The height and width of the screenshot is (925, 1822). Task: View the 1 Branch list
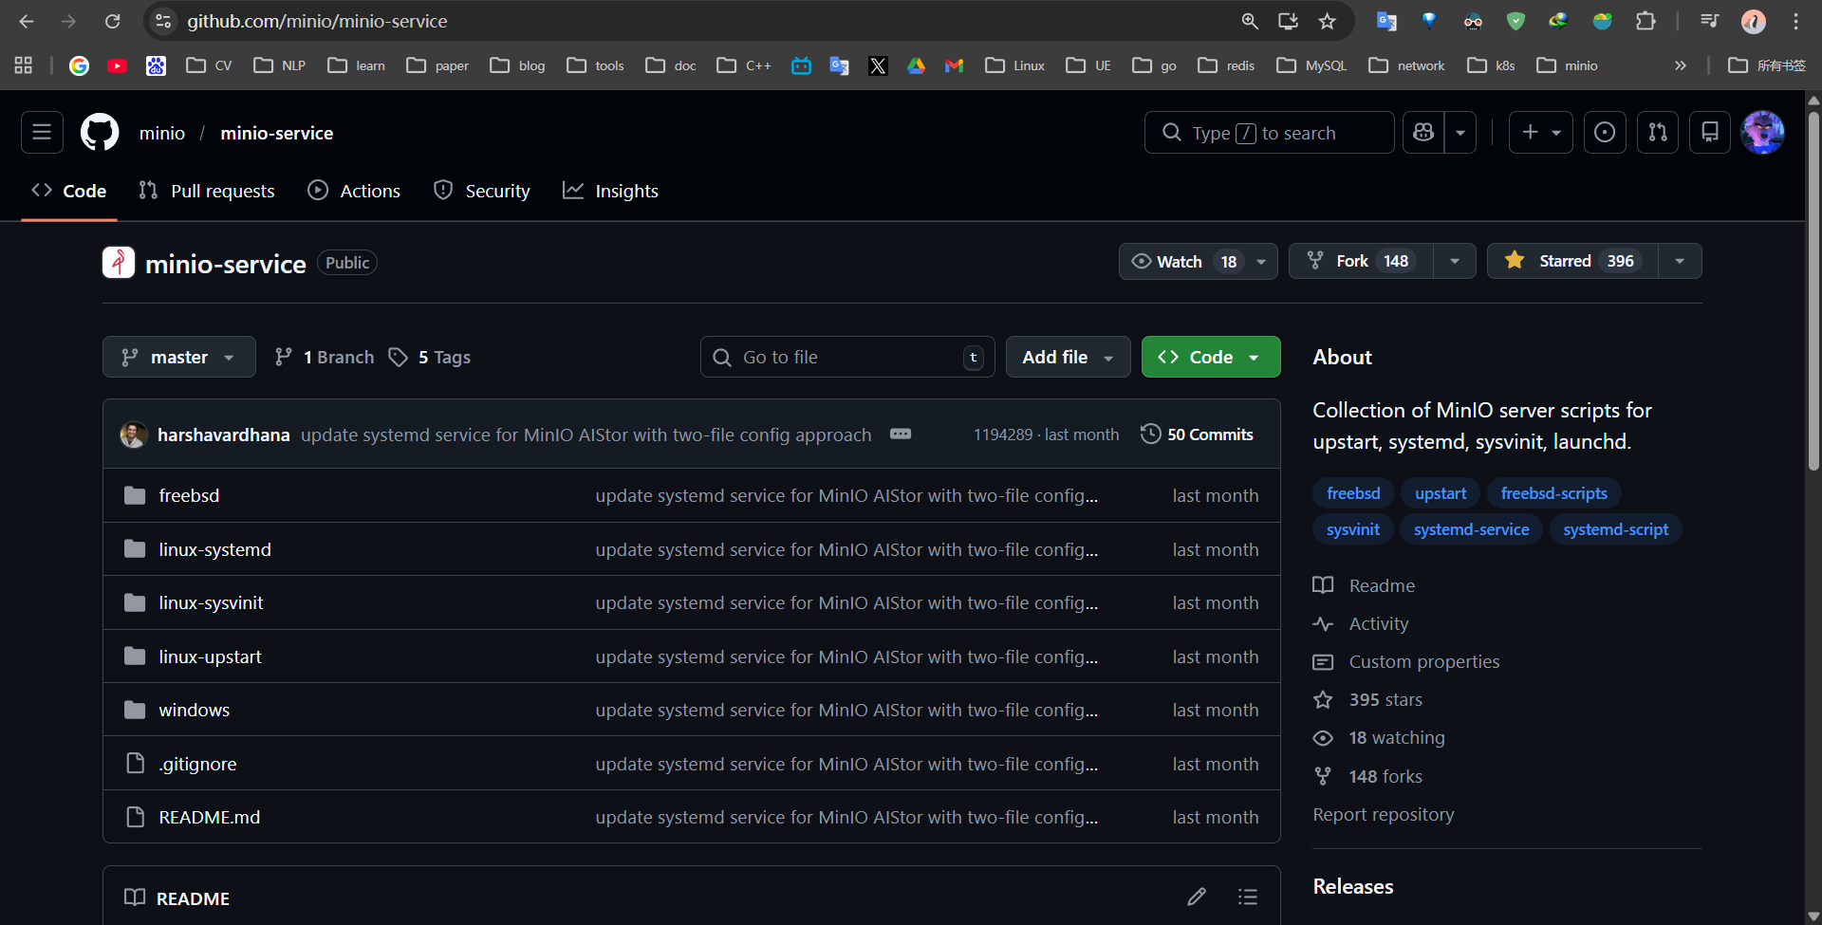(x=325, y=357)
